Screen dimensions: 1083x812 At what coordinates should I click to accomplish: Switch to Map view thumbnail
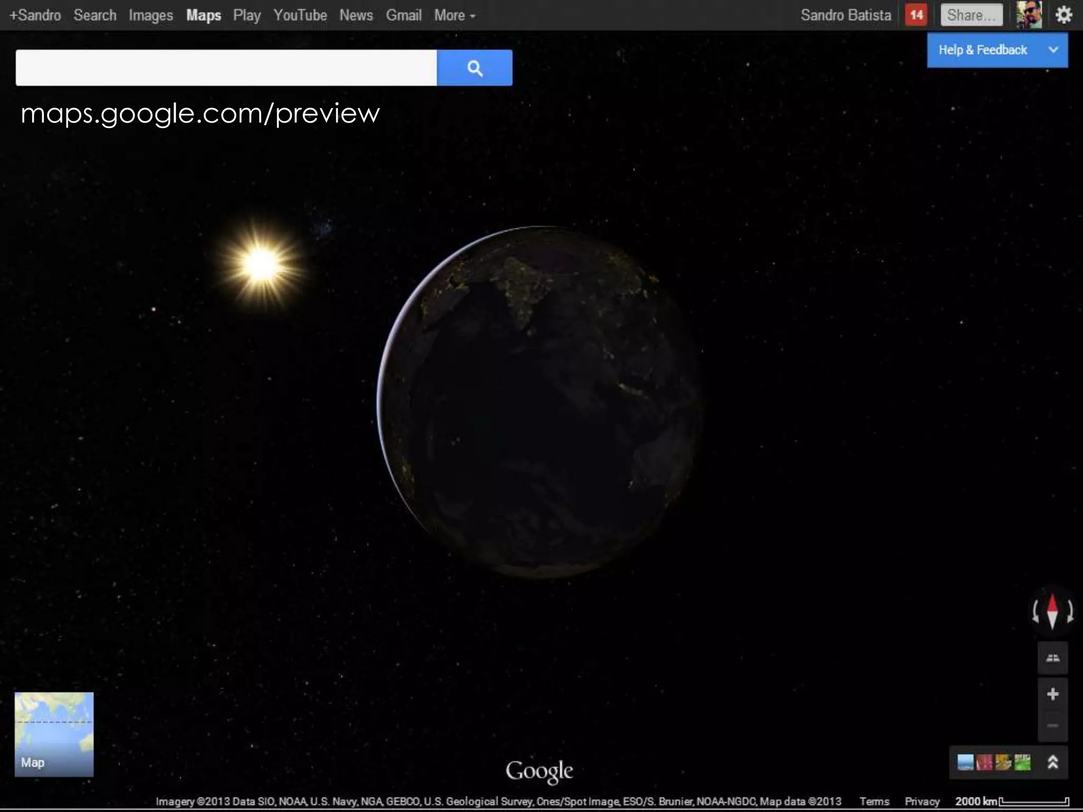click(x=54, y=734)
